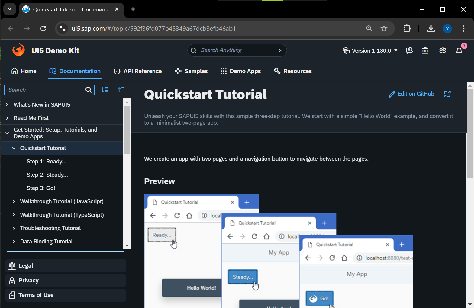The image size is (474, 308).
Task: Click the expand-all tree nodes icon
Action: coord(105,90)
